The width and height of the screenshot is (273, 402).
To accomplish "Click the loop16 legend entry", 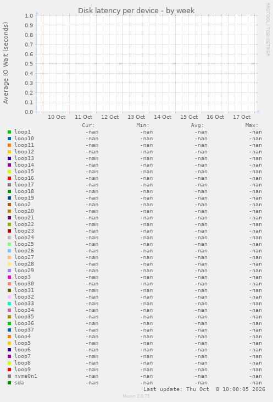I will tap(24, 178).
